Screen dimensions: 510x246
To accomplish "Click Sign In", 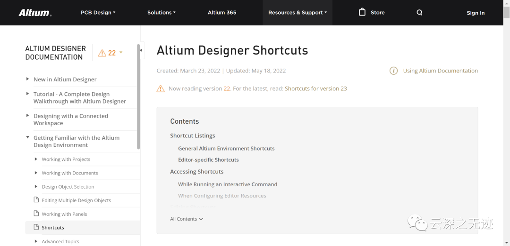I will tap(476, 13).
